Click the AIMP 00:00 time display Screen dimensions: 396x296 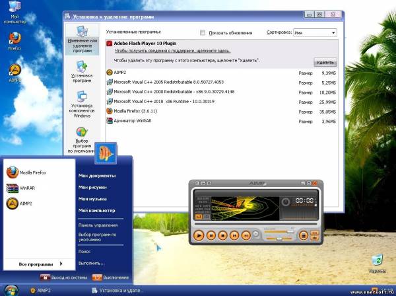tap(305, 201)
